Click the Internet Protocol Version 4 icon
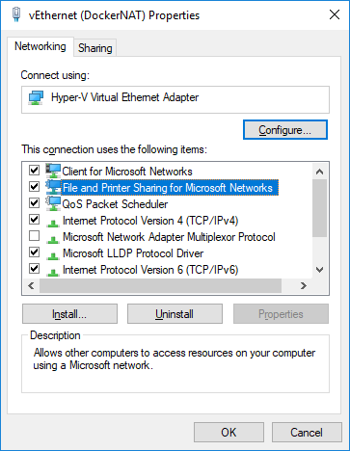 tap(53, 222)
